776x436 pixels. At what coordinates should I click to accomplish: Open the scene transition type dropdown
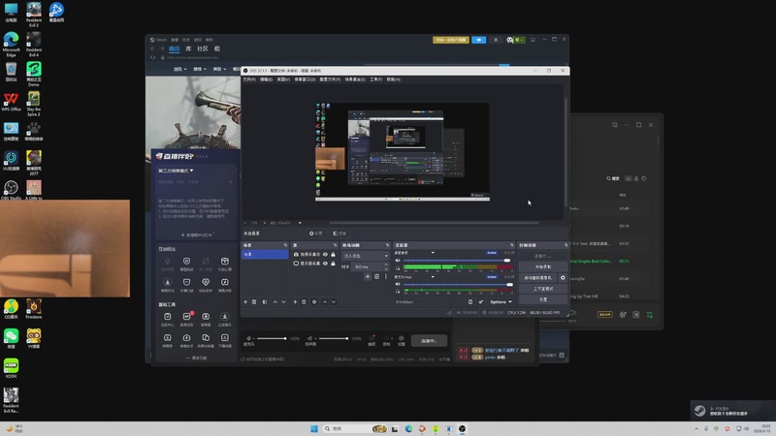(365, 255)
